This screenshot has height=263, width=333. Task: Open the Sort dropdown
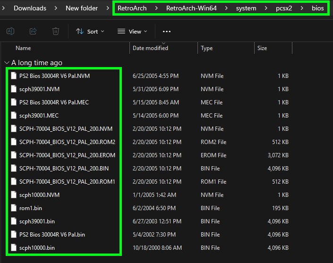pos(90,32)
